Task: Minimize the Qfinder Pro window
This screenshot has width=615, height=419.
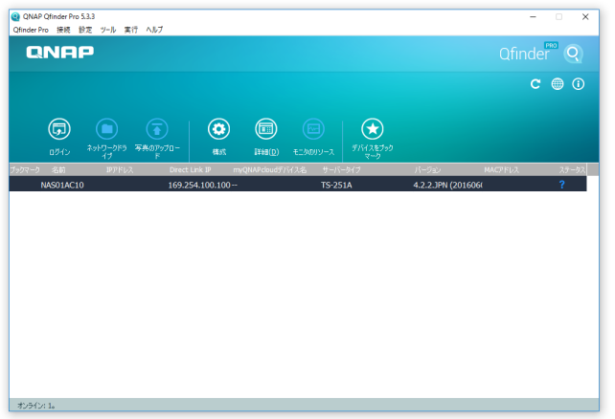Action: tap(533, 17)
